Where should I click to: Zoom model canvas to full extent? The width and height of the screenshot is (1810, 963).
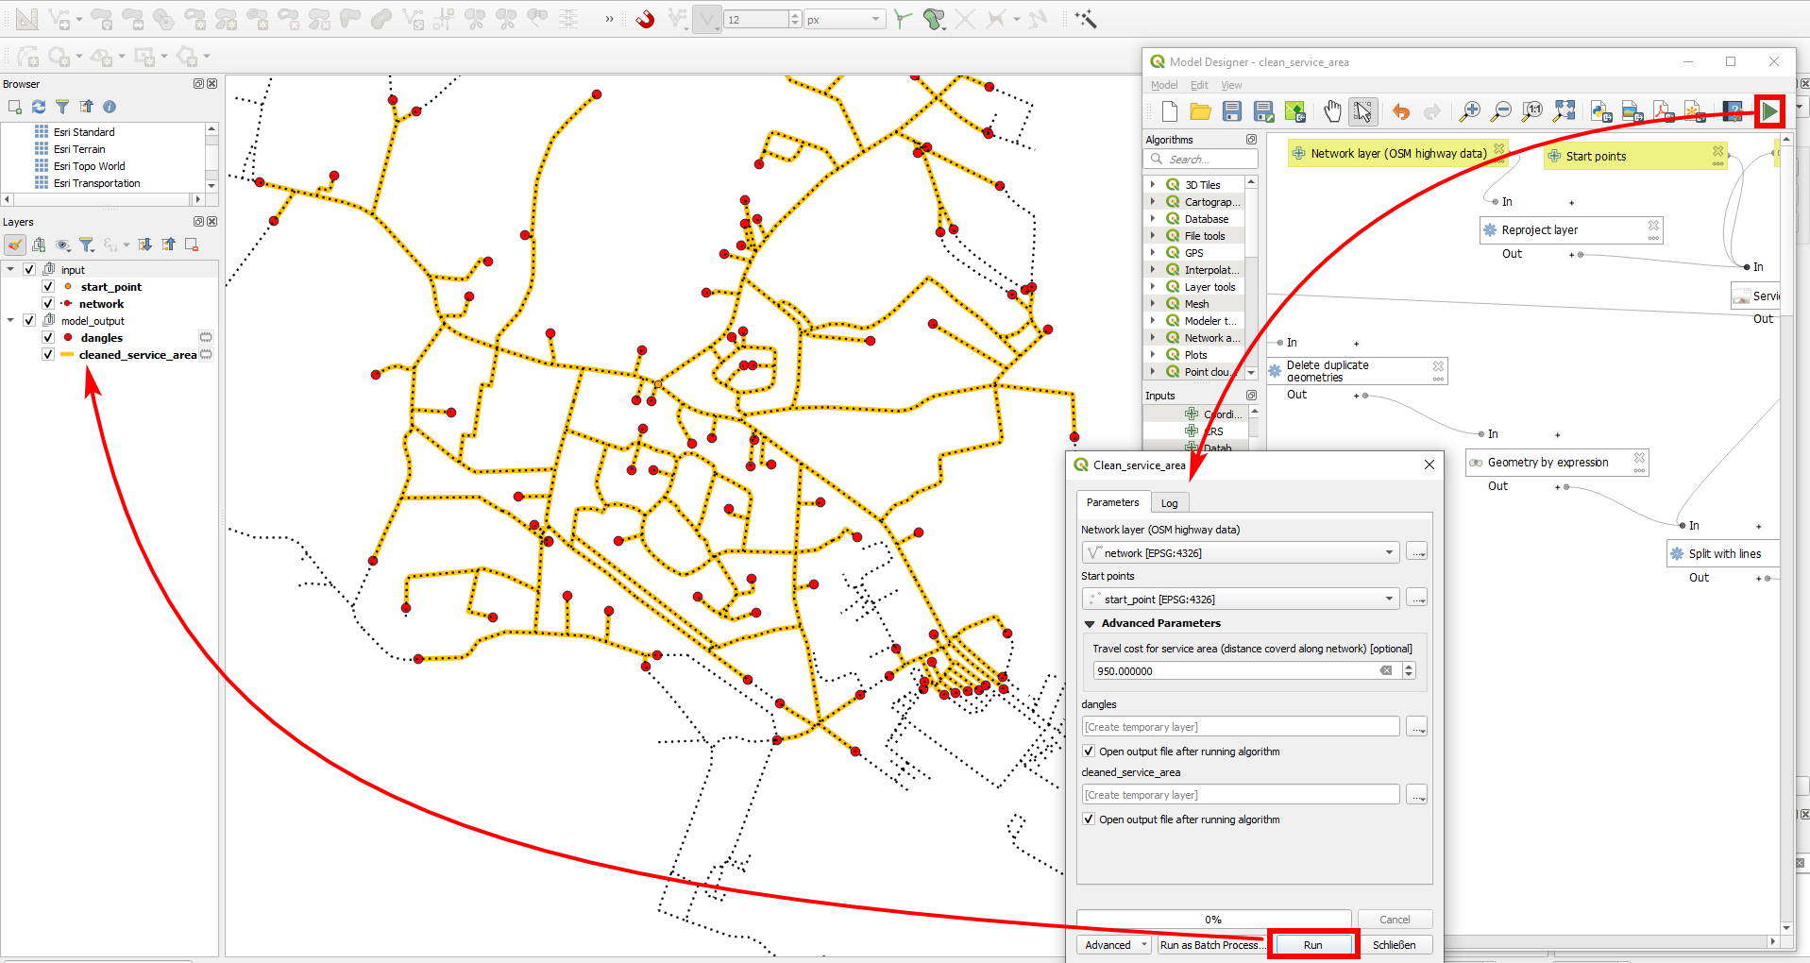[x=1565, y=111]
